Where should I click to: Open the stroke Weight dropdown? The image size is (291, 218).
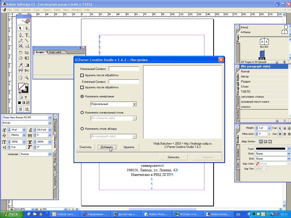click(x=269, y=128)
